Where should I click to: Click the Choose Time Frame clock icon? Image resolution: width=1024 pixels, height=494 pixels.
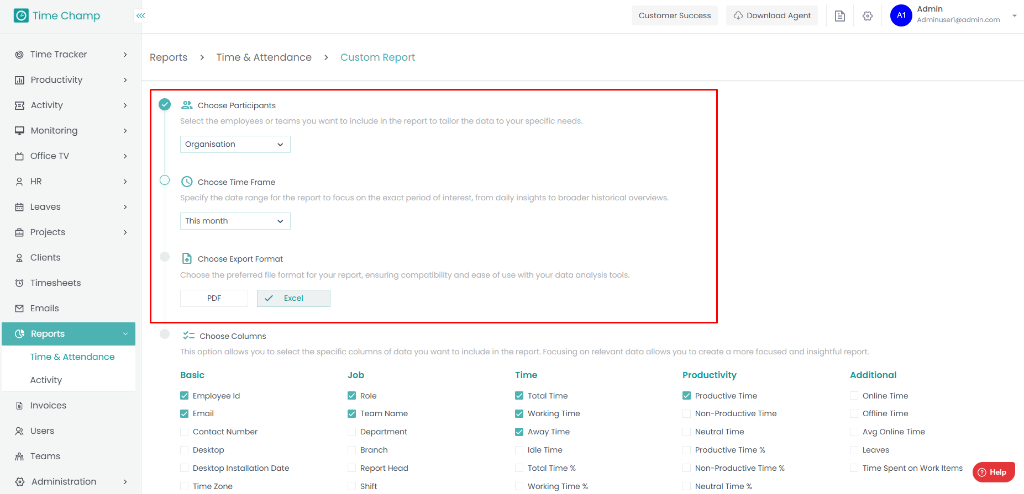pos(187,182)
